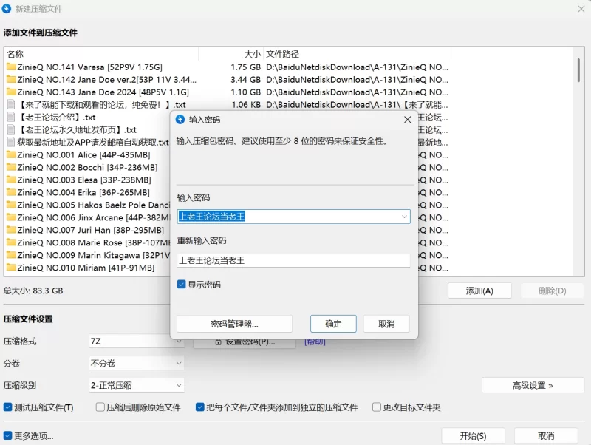The image size is (591, 445).
Task: Click the 删除(D) button
Action: tap(552, 291)
